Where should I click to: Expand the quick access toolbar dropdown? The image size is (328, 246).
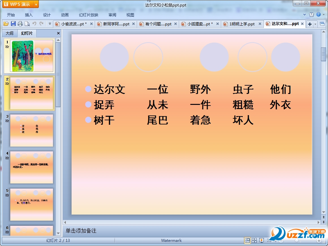[50, 24]
